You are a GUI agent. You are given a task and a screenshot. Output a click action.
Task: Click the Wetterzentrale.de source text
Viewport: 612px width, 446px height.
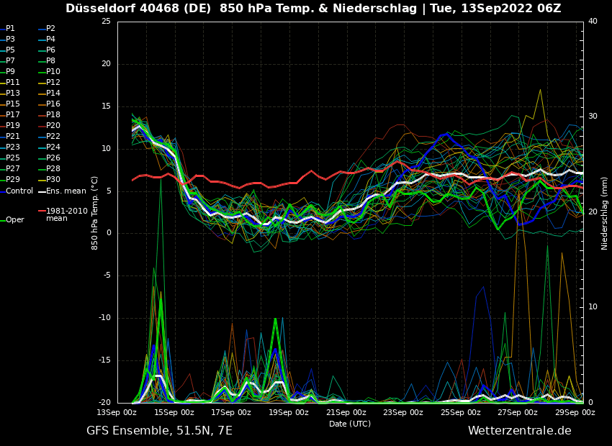coord(519,431)
